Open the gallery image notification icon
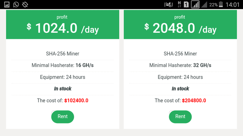Image resolution: width=243 pixels, height=136 pixels. click(7, 5)
